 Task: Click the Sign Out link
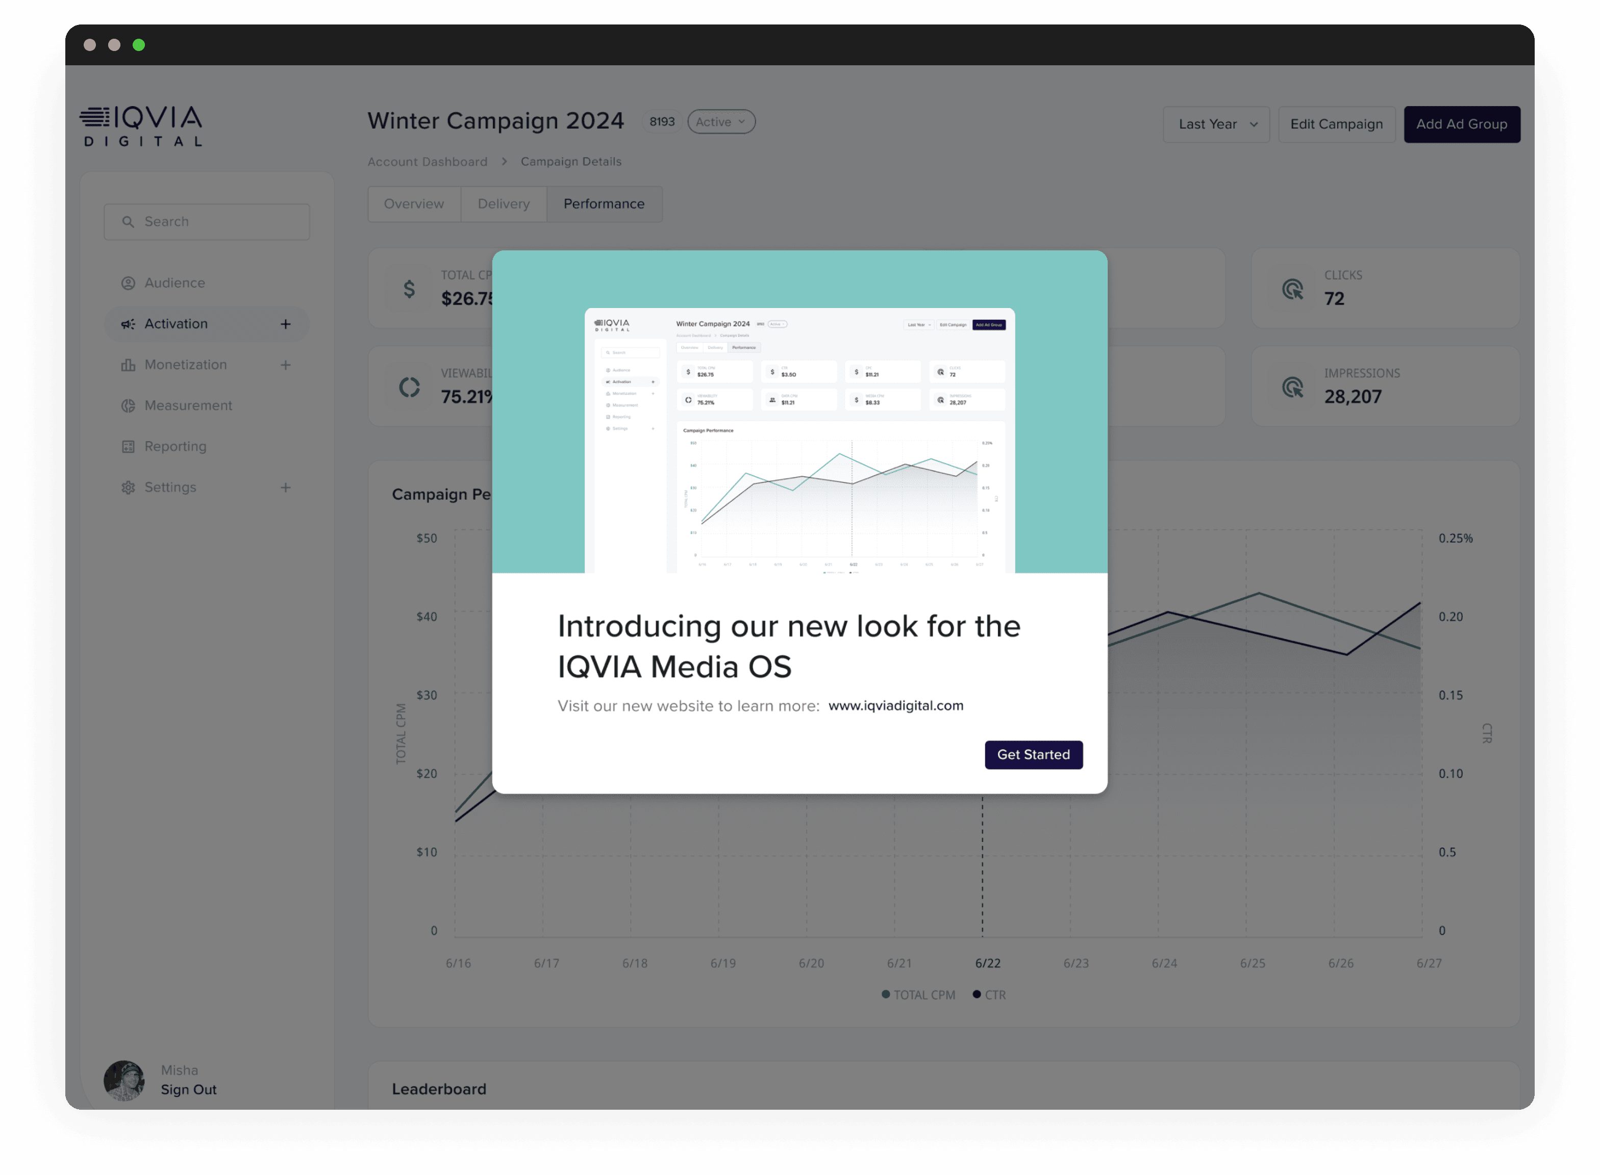pyautogui.click(x=189, y=1089)
